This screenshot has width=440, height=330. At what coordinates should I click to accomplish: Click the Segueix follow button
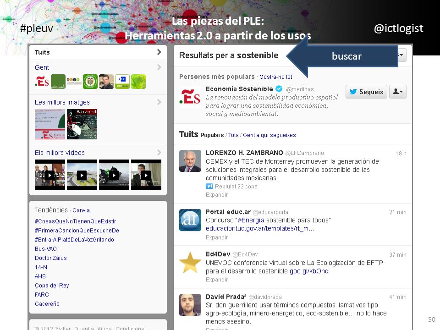[x=366, y=92]
